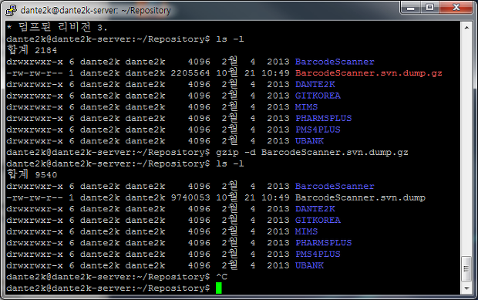478x300 pixels.
Task: Click the file size 2205564
Action: (190, 73)
